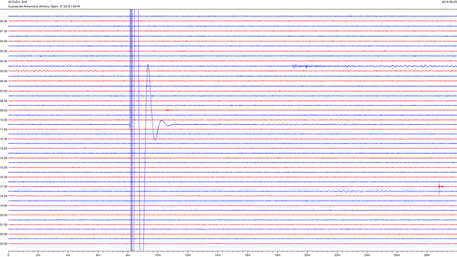Select the 01:30 time row label
Screen dimensions: 457x257
[x=4, y=31]
